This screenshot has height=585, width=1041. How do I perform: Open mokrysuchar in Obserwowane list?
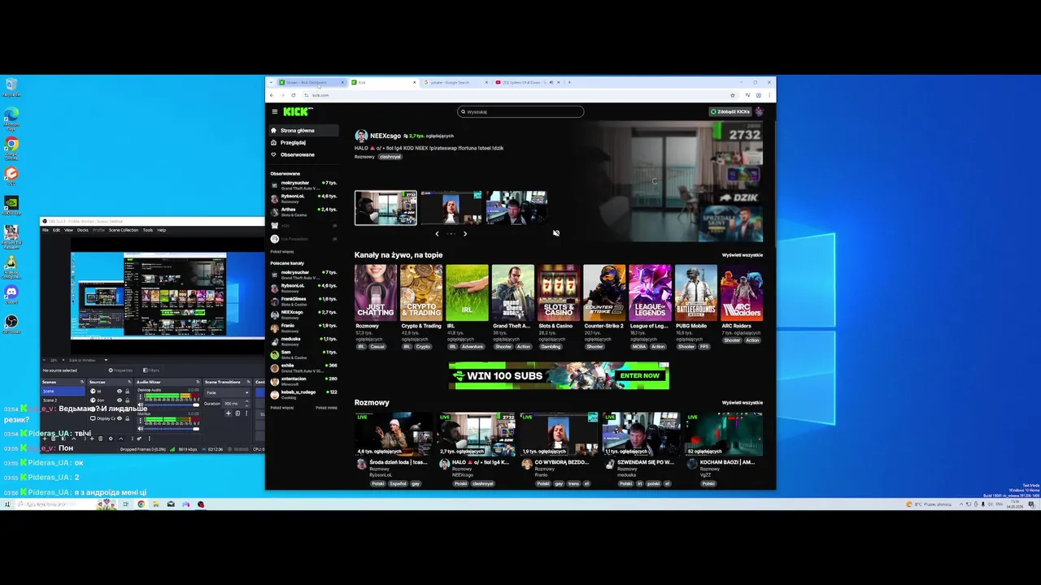pyautogui.click(x=304, y=185)
